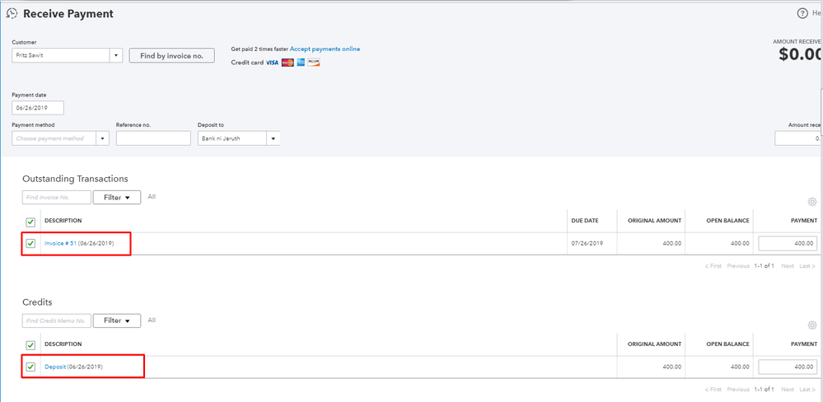Click the Payment date field
823x402 pixels.
pyautogui.click(x=38, y=108)
